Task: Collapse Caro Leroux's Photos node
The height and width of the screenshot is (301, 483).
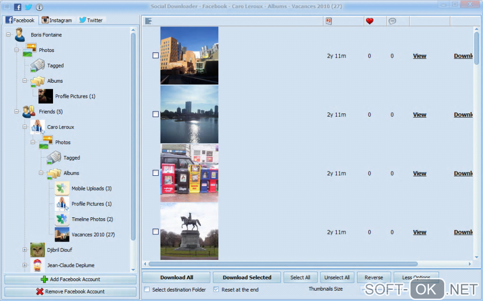Action: click(33, 142)
